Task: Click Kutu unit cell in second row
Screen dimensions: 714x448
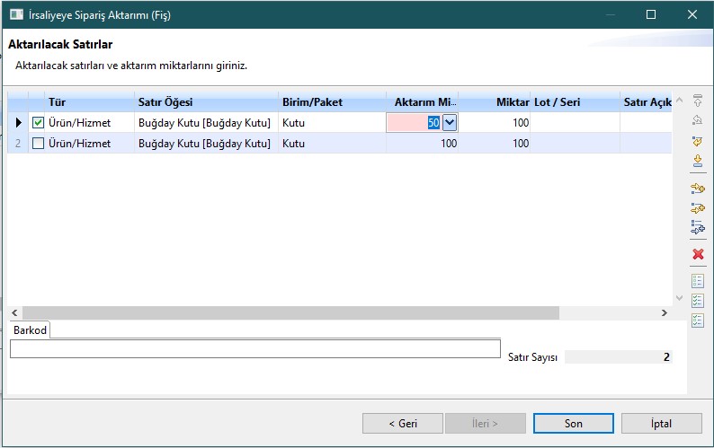Action: click(x=332, y=144)
